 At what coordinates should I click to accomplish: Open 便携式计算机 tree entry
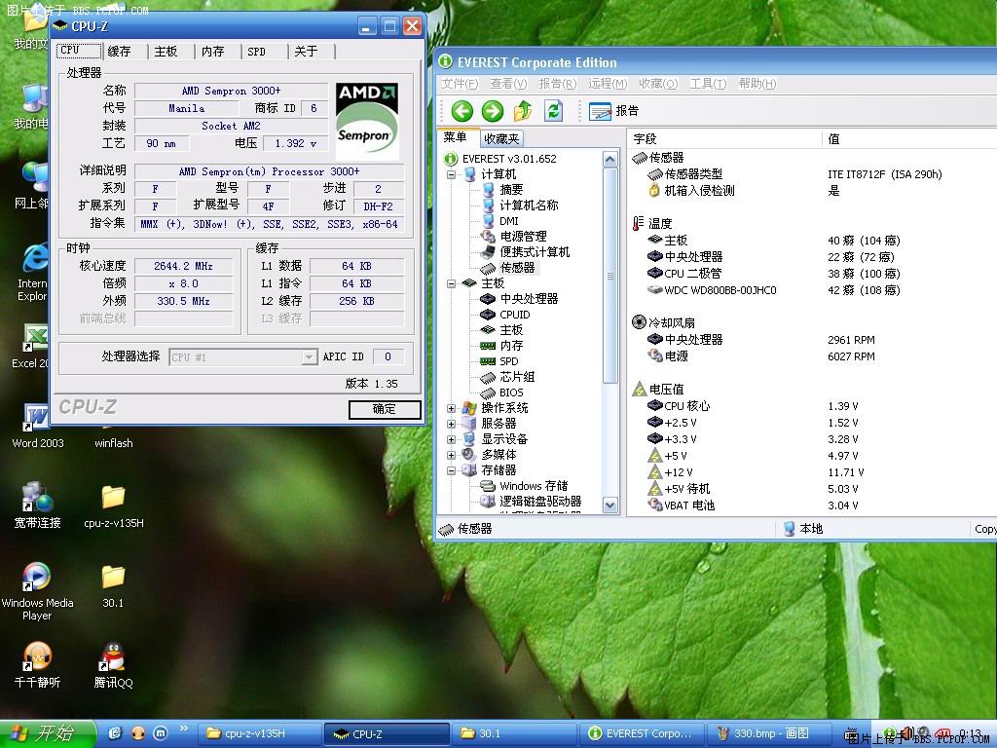click(x=535, y=252)
